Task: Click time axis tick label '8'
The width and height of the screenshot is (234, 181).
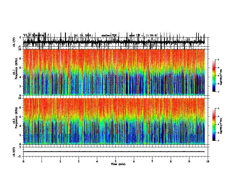Action: (171, 161)
